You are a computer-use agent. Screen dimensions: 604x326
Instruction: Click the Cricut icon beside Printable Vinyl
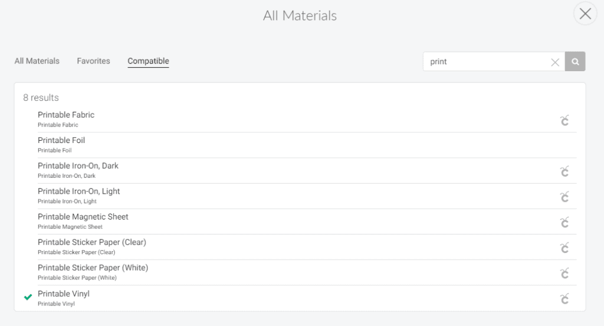click(x=564, y=299)
